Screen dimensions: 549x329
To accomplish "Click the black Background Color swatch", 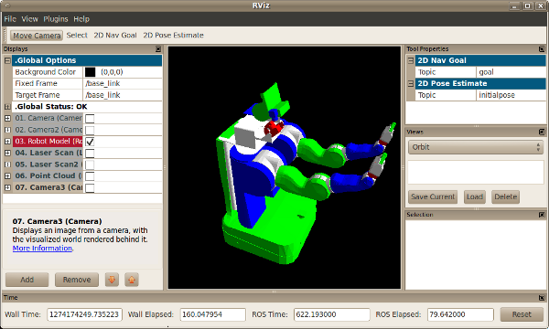I will pyautogui.click(x=90, y=72).
